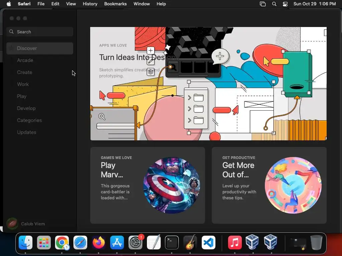Open GarageBand from the Dock
Image resolution: width=342 pixels, height=256 pixels.
(x=190, y=242)
